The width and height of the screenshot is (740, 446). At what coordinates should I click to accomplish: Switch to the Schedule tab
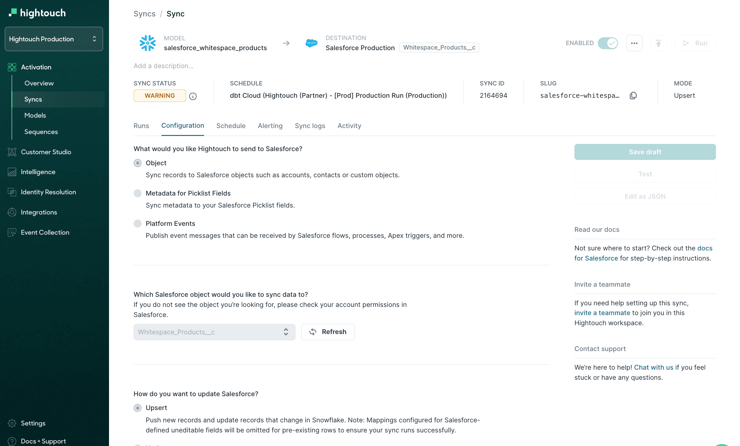231,126
